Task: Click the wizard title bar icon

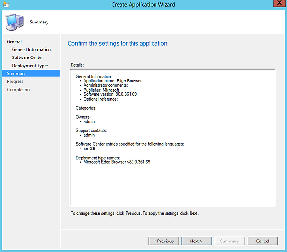Action: [x=6, y=4]
